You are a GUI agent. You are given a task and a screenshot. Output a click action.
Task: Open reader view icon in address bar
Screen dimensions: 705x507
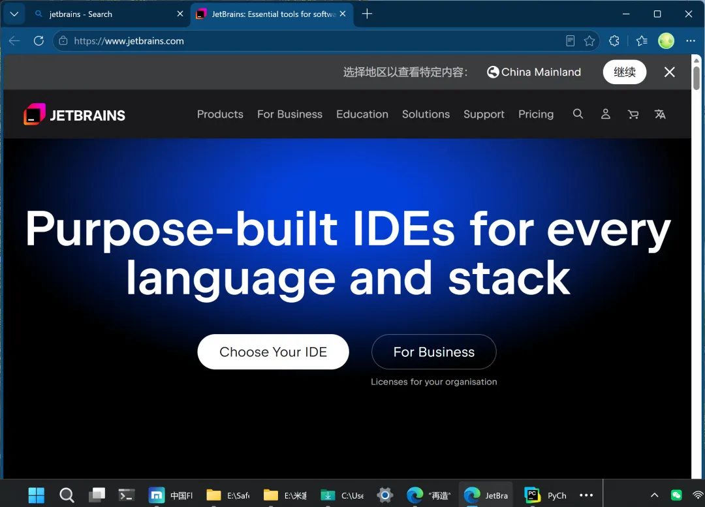pyautogui.click(x=570, y=41)
